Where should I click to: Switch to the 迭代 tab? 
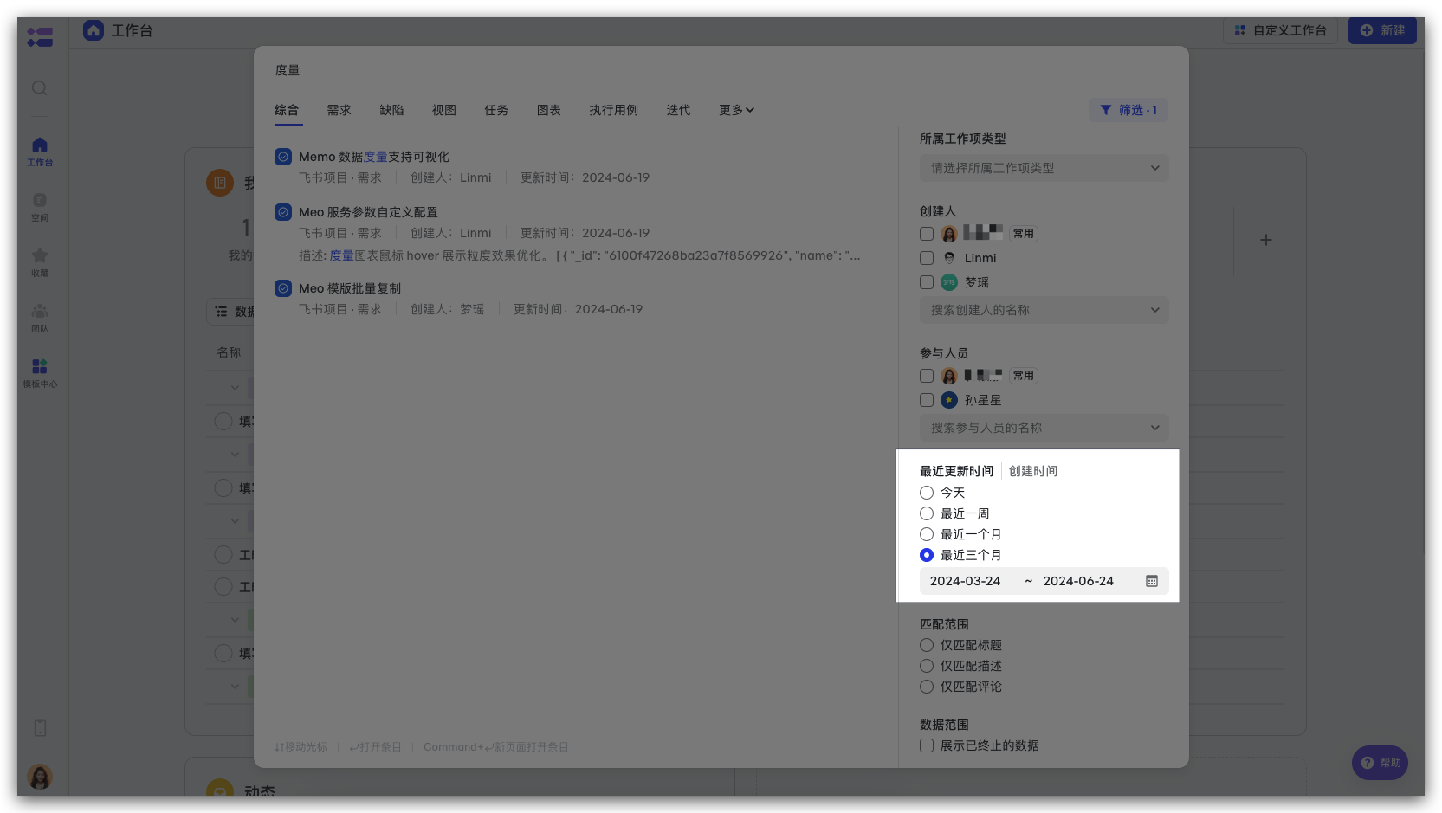[x=678, y=110]
